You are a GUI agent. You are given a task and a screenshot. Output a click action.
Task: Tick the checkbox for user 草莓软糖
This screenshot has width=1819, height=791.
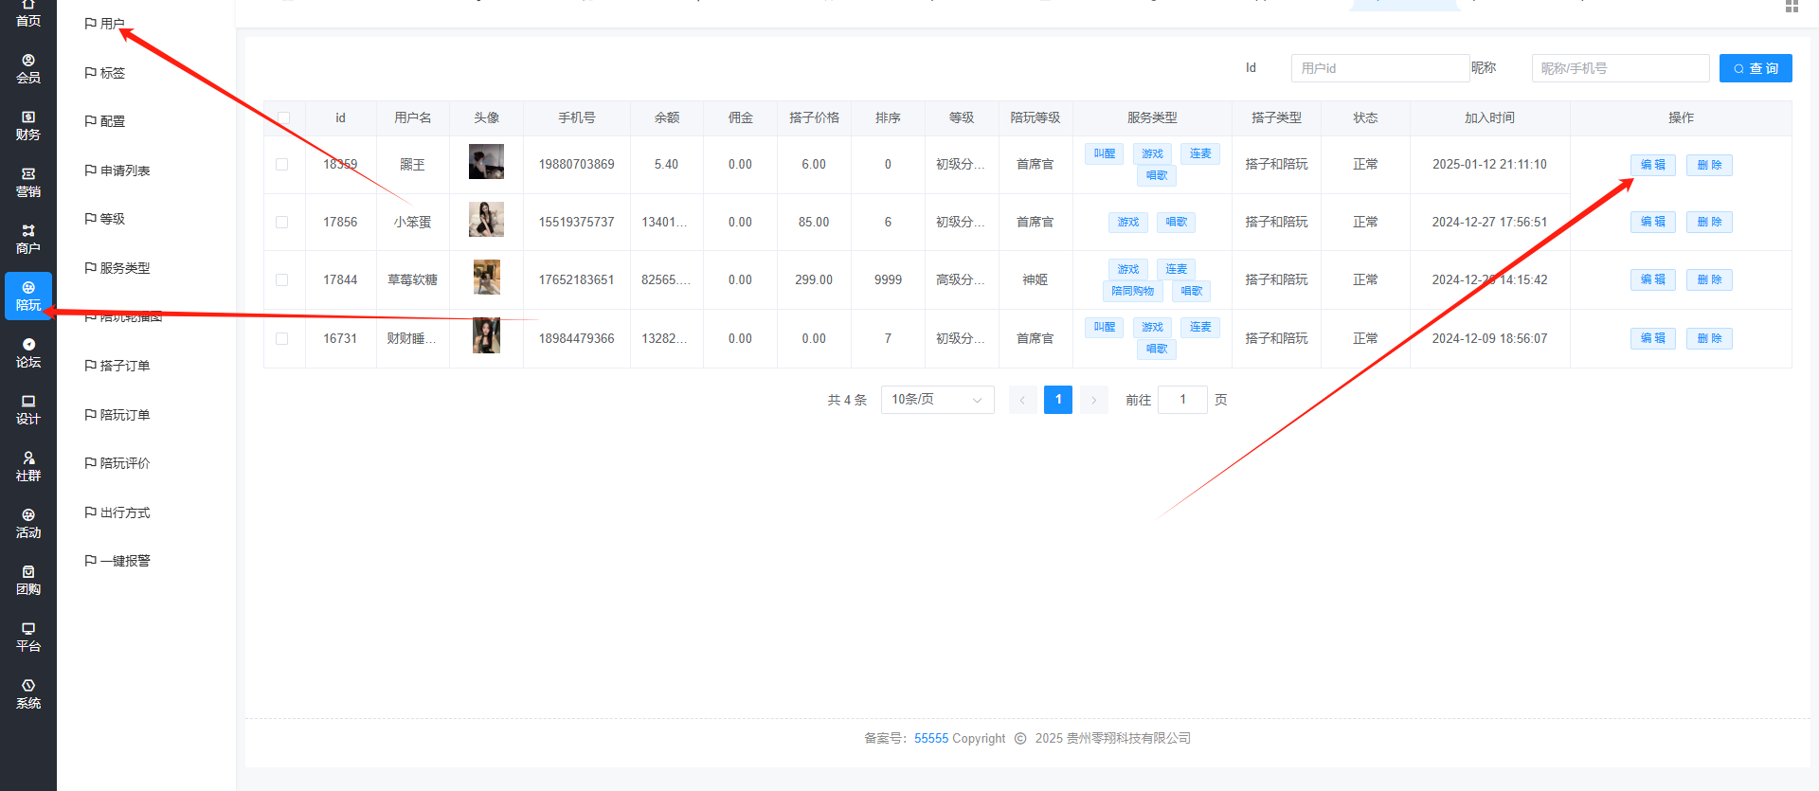click(x=282, y=279)
